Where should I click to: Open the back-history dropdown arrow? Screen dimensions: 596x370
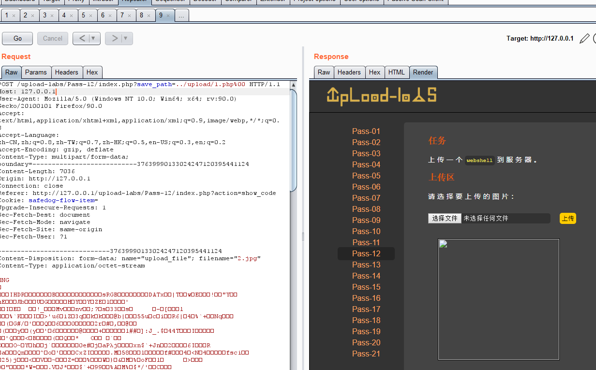pos(94,38)
